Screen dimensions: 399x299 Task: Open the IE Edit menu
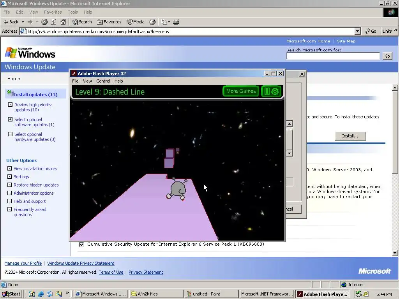19,12
